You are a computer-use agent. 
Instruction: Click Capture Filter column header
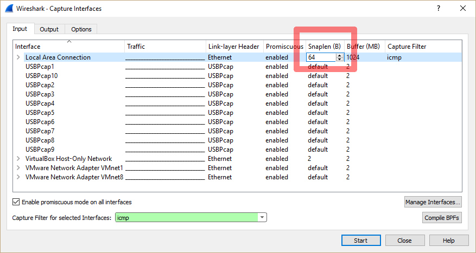(x=423, y=47)
